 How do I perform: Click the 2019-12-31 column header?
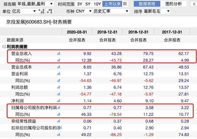(x=107, y=32)
